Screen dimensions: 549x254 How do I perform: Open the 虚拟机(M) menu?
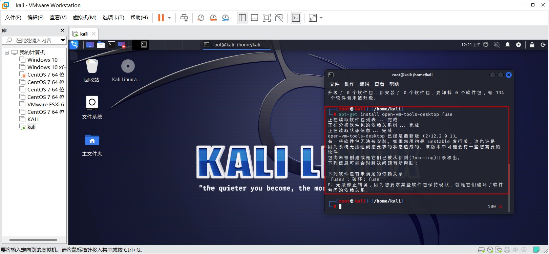click(85, 18)
